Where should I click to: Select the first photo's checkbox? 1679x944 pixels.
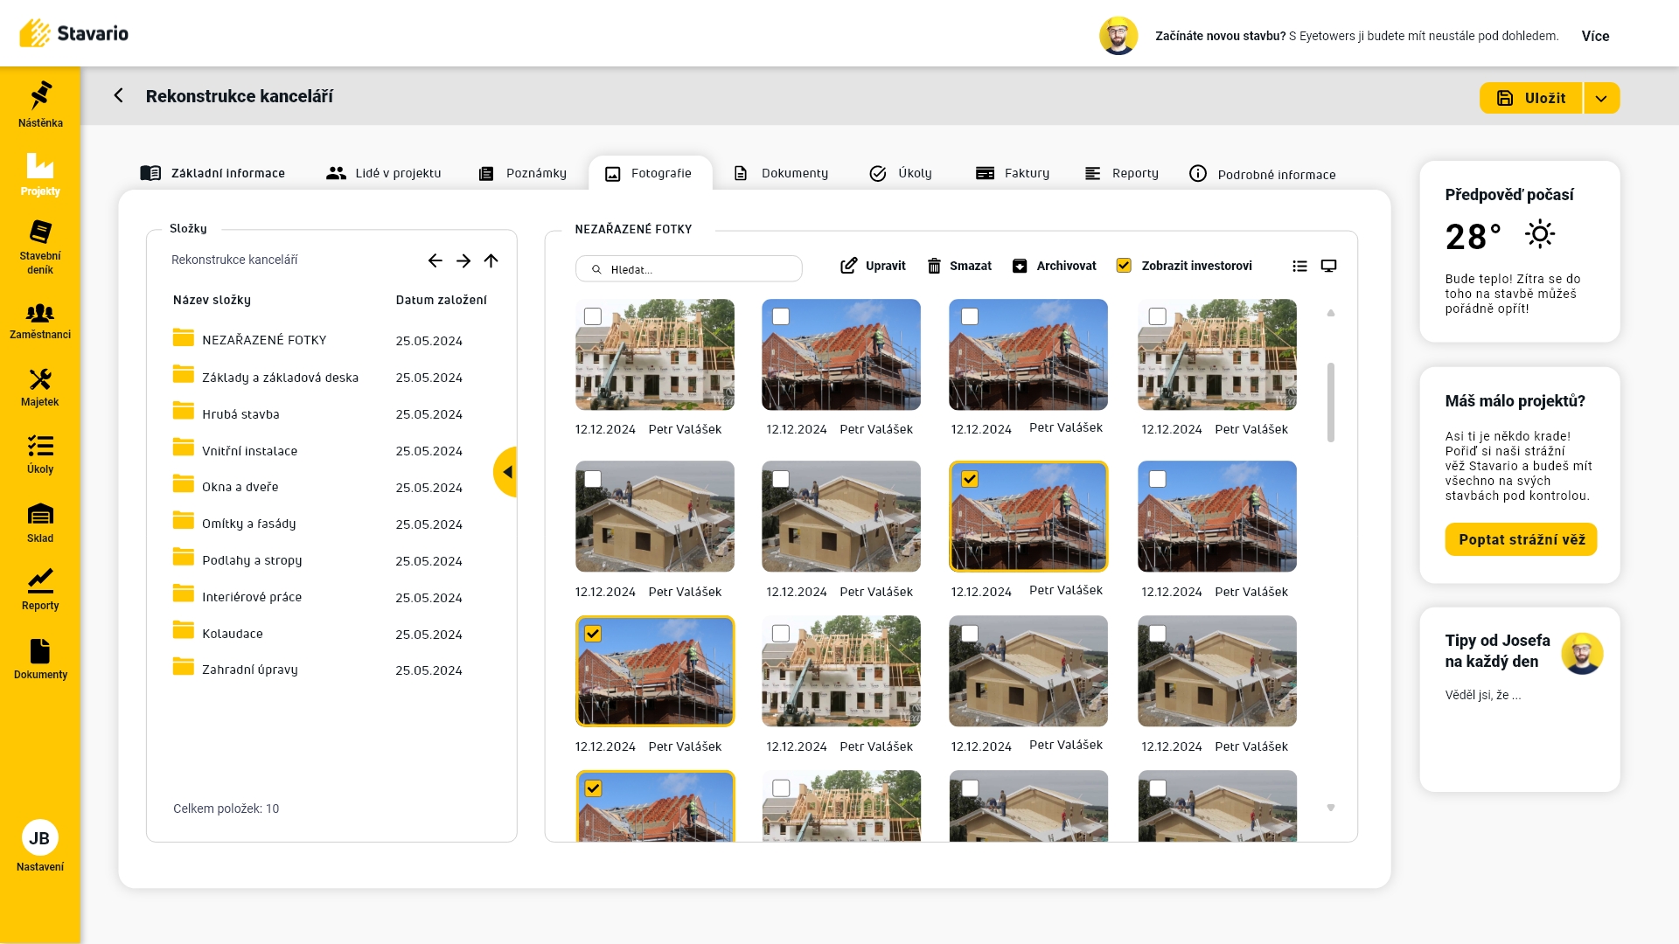point(593,316)
